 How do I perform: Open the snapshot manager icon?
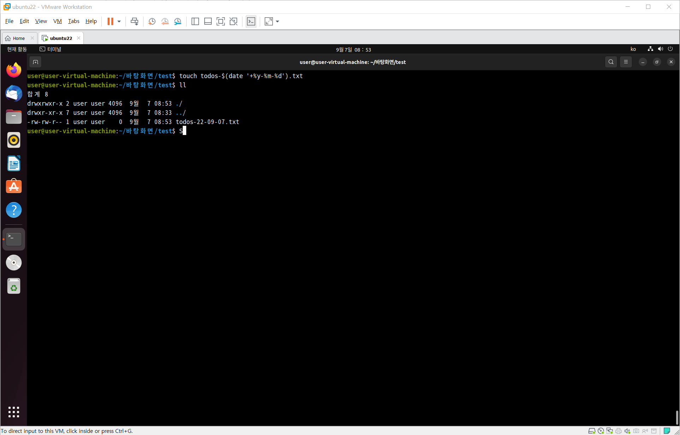pyautogui.click(x=178, y=22)
